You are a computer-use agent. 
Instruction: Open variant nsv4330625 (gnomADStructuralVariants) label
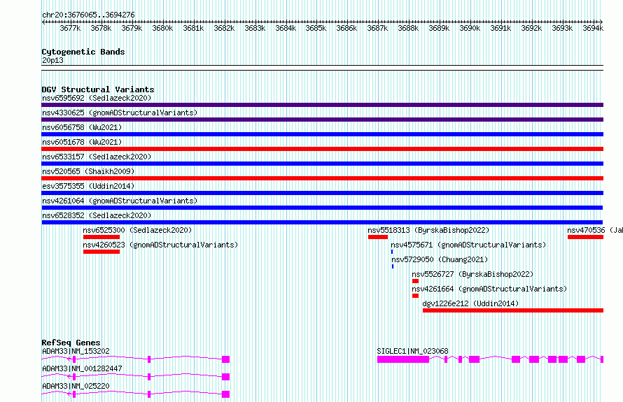point(120,113)
